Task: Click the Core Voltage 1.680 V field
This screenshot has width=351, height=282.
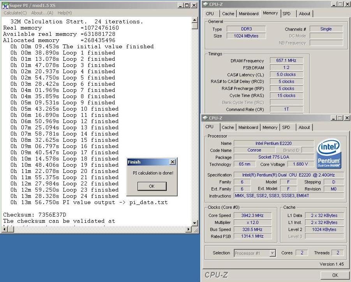Action: (x=300, y=164)
